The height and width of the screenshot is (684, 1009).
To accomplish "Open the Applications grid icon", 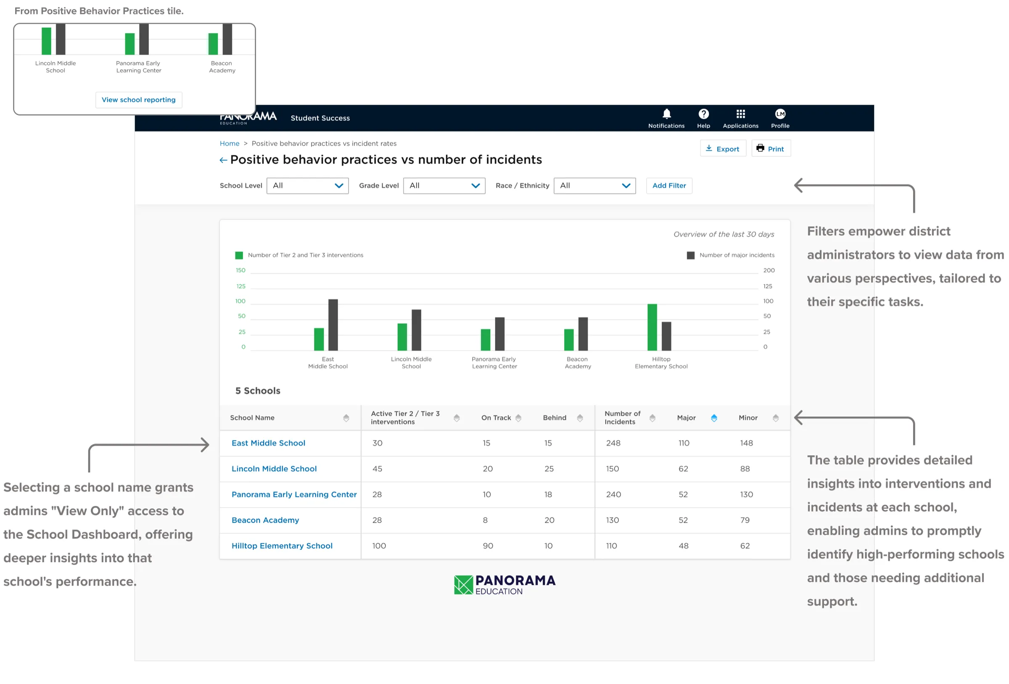I will tap(740, 114).
